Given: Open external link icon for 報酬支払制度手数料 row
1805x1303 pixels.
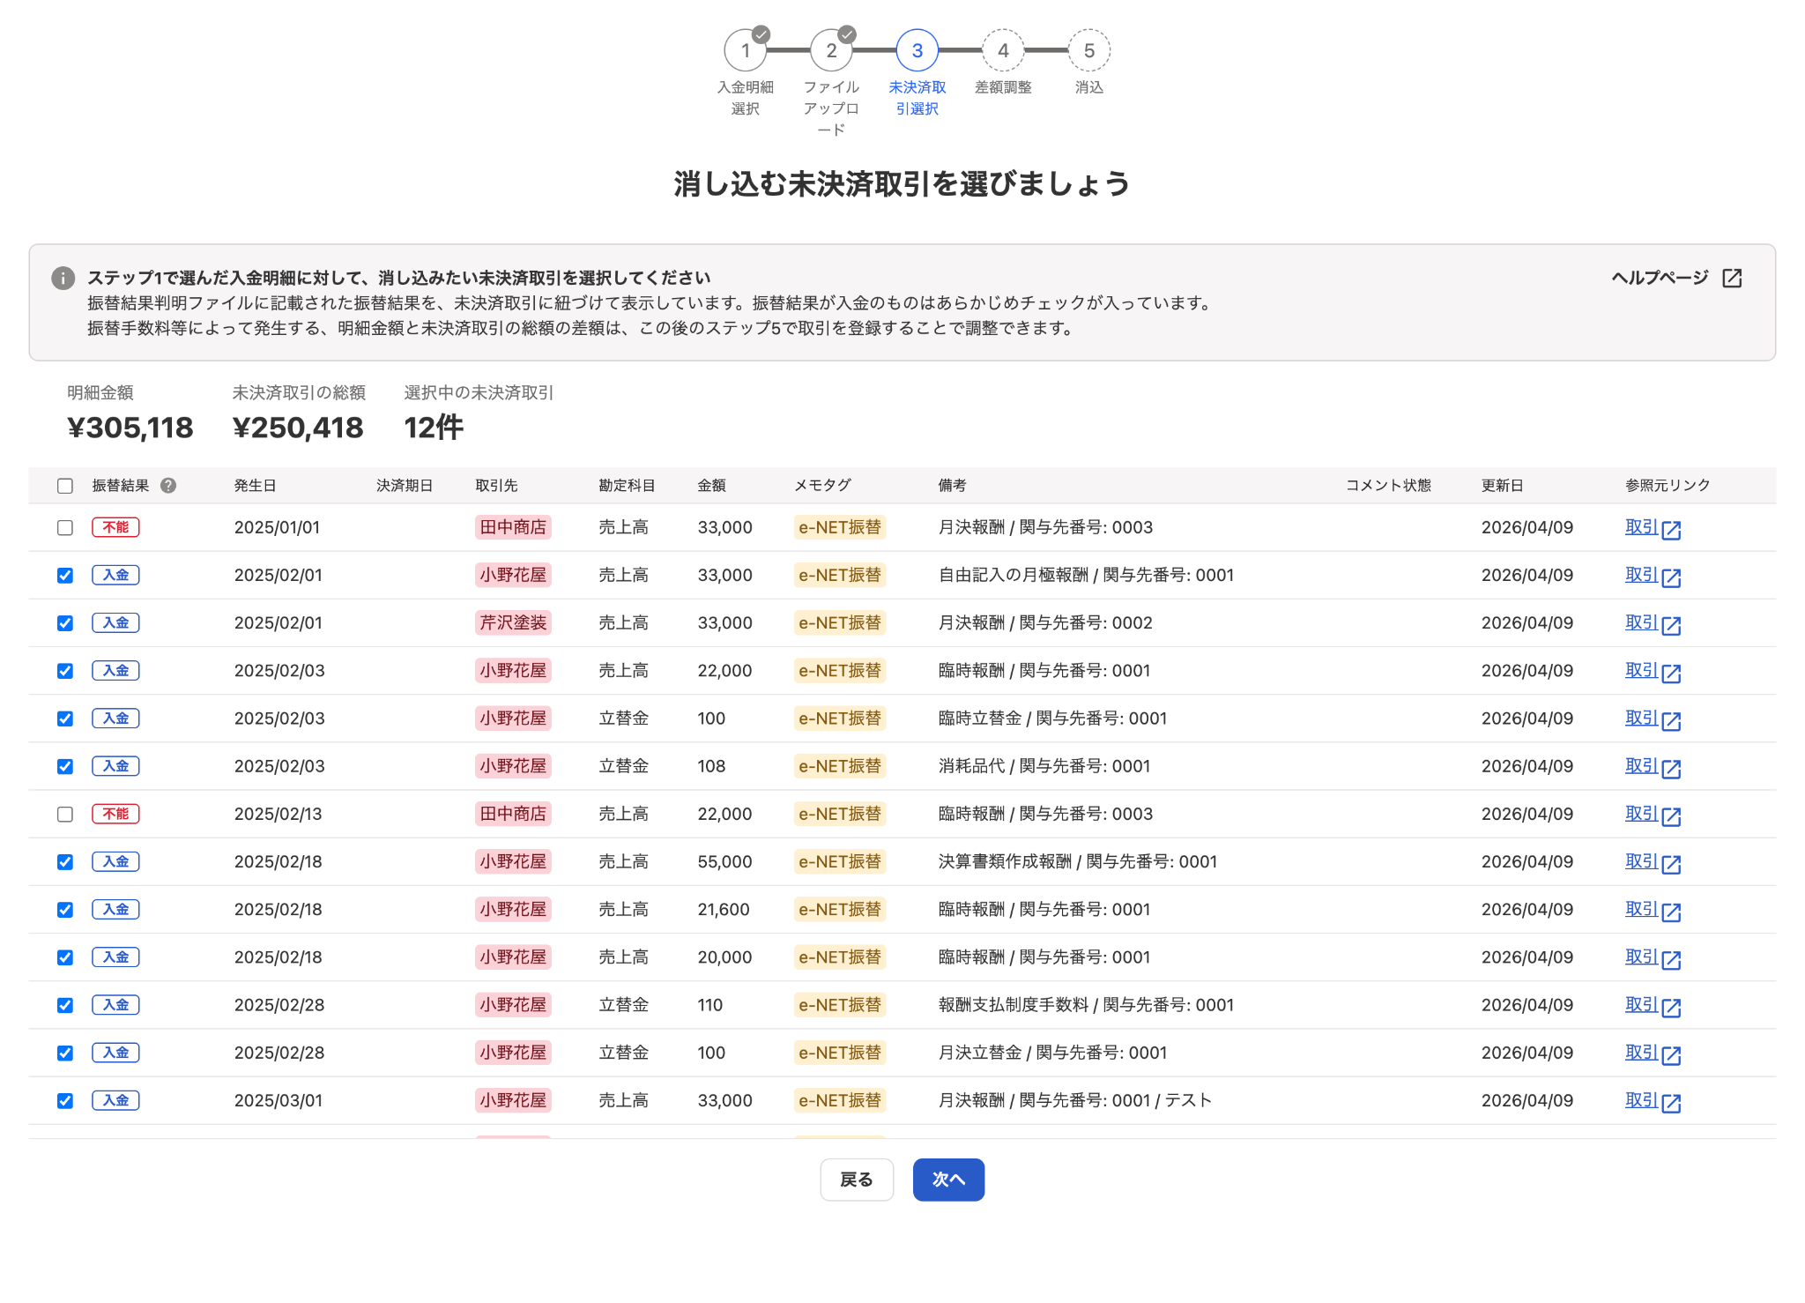Looking at the screenshot, I should (x=1671, y=1008).
